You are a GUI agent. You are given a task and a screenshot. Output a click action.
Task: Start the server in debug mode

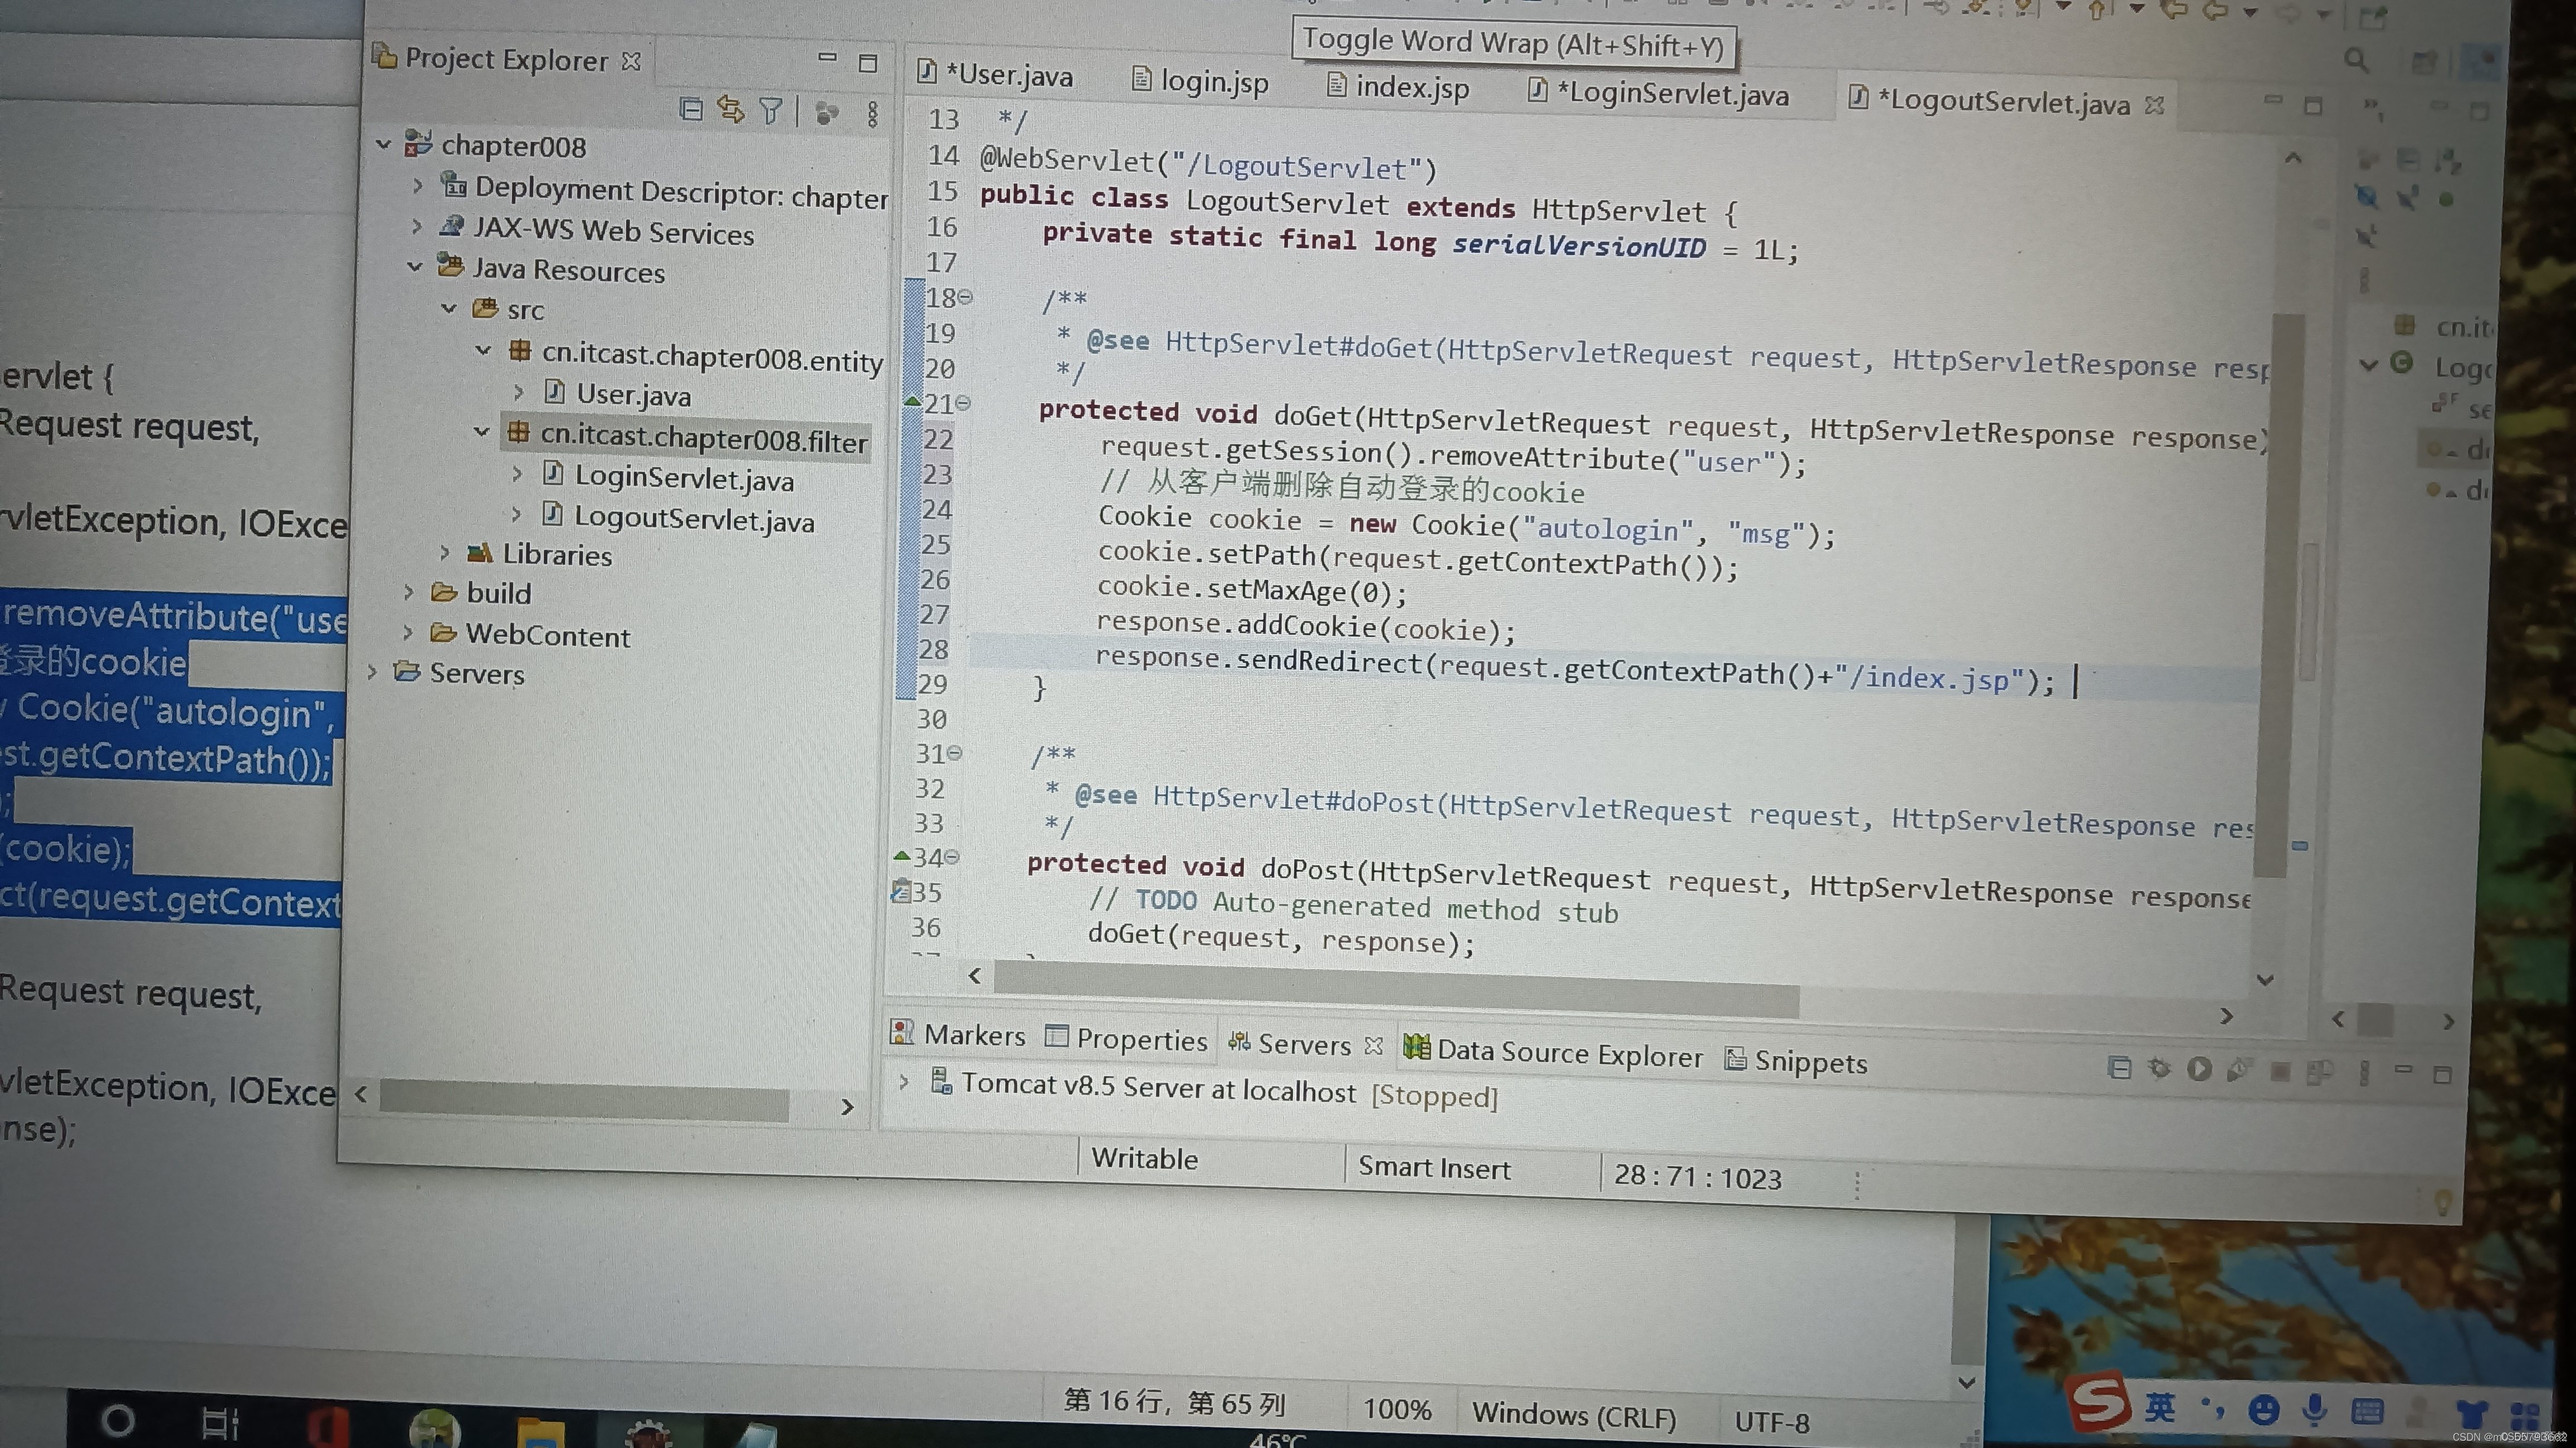click(x=2159, y=1067)
